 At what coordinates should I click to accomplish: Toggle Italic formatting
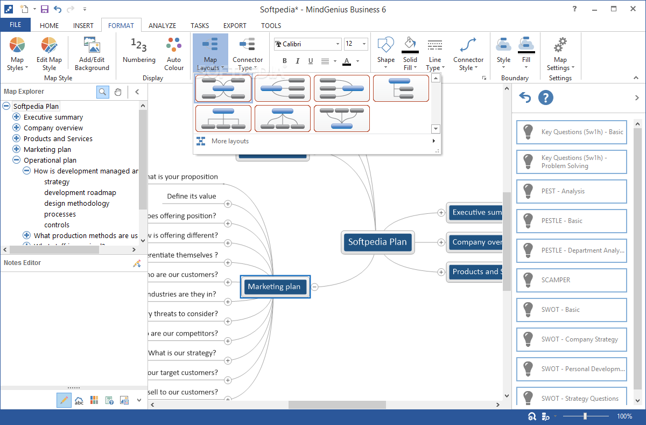[x=298, y=61]
